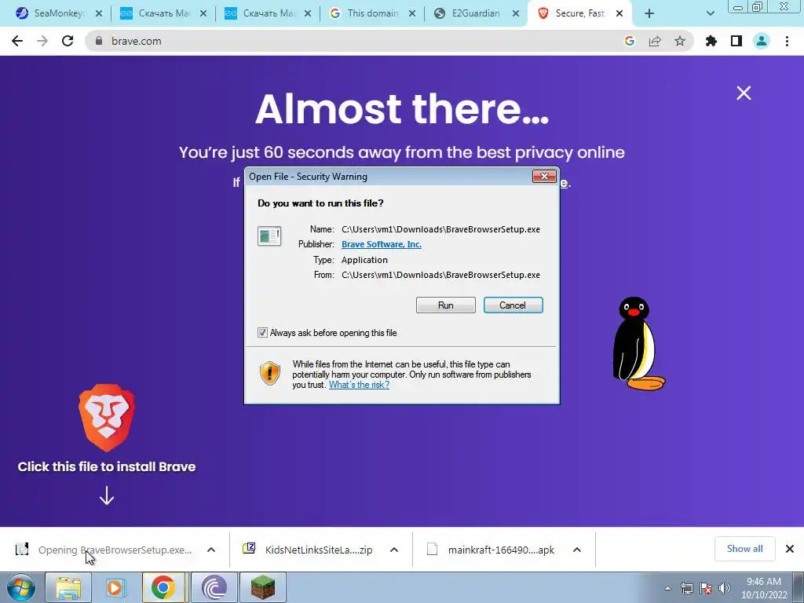Close the downloads bar
This screenshot has height=603, width=804.
(x=790, y=549)
